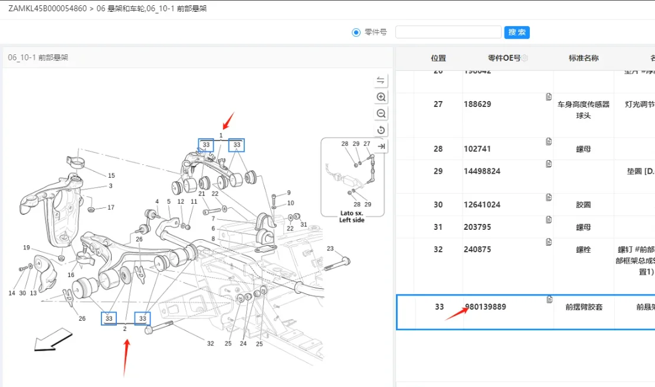
Task: Click callout 12 on the diagram
Action: click(181, 201)
